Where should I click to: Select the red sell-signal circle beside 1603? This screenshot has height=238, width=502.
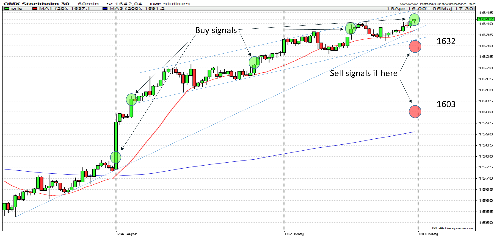click(x=415, y=112)
